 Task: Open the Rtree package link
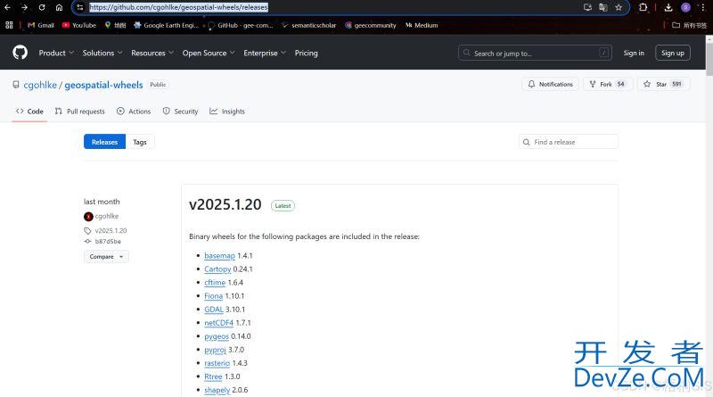213,376
